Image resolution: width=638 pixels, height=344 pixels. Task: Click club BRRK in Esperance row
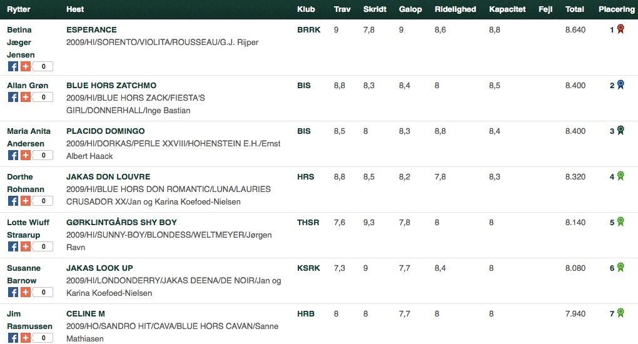[309, 29]
